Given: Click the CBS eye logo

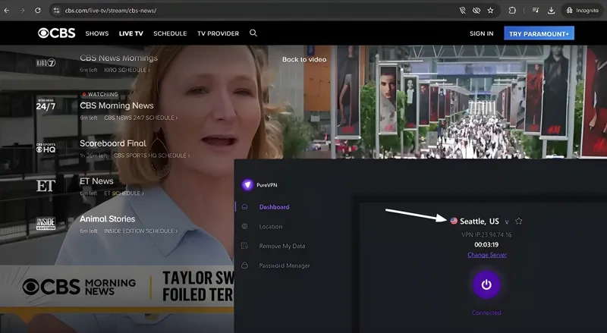Looking at the screenshot, I should [x=57, y=33].
